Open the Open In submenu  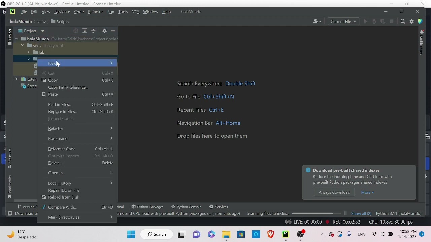click(x=77, y=173)
